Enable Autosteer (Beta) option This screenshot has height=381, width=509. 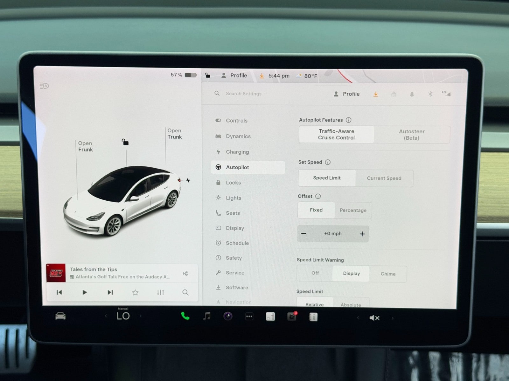[x=412, y=135]
